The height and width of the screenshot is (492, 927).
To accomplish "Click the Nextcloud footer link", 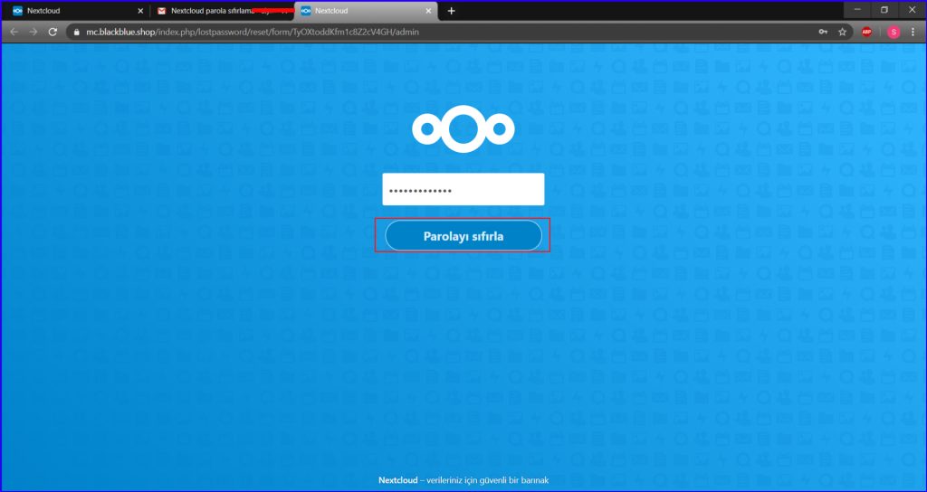I will point(397,481).
